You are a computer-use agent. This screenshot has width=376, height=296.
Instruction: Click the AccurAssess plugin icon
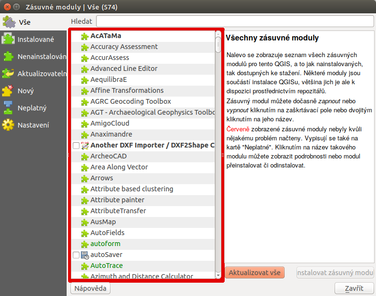point(85,58)
